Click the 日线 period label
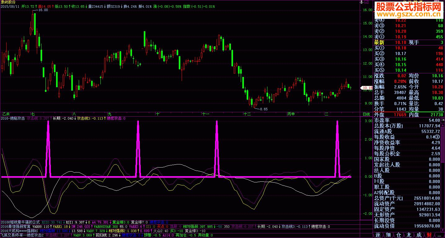The width and height of the screenshot is (445, 238). click(x=366, y=114)
